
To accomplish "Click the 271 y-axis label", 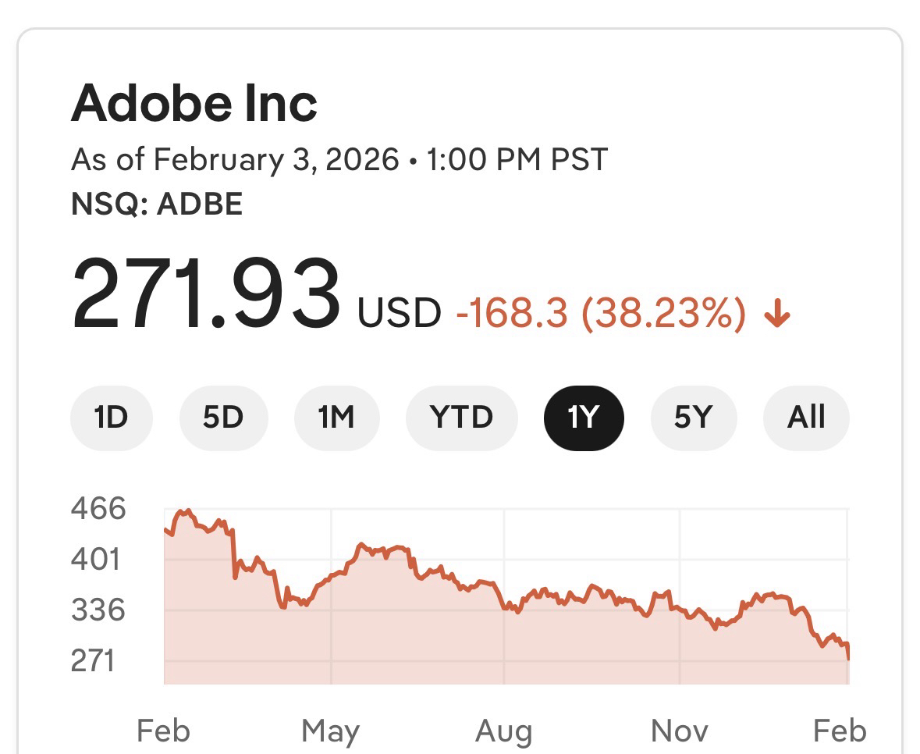I will [93, 661].
